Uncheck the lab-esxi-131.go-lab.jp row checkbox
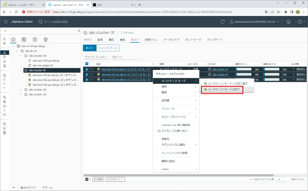 (87, 69)
